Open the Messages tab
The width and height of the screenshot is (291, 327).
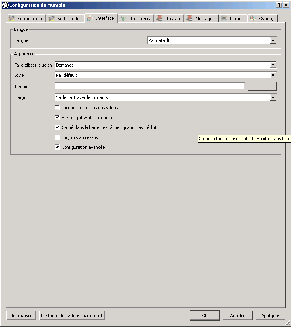click(201, 19)
